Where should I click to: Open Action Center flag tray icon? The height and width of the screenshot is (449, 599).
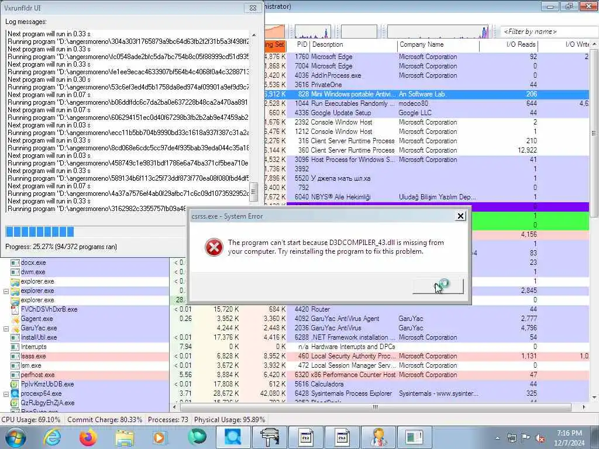pos(526,438)
